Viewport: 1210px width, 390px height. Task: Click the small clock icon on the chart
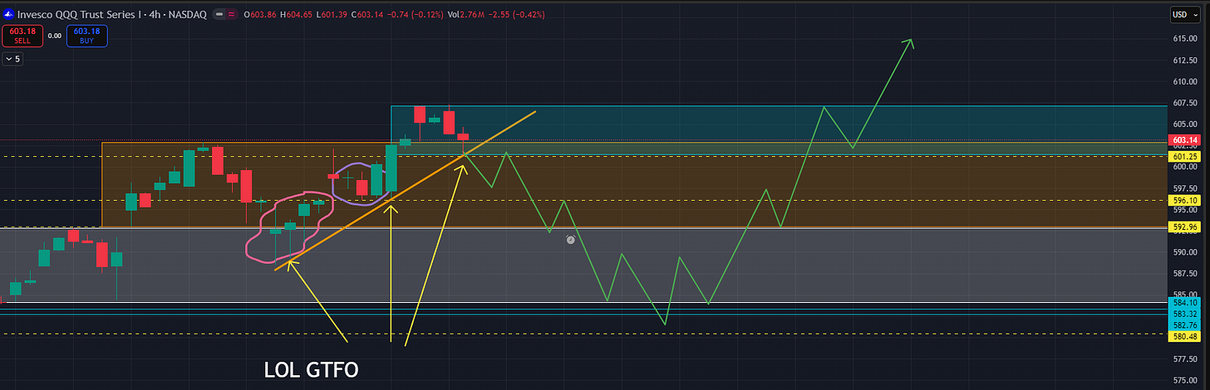(570, 240)
